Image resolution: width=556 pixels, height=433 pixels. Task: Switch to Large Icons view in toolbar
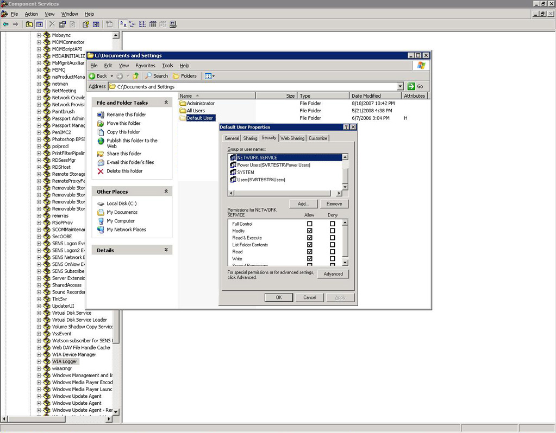click(x=123, y=24)
